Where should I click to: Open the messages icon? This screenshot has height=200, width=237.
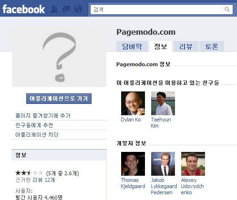pos(66,9)
